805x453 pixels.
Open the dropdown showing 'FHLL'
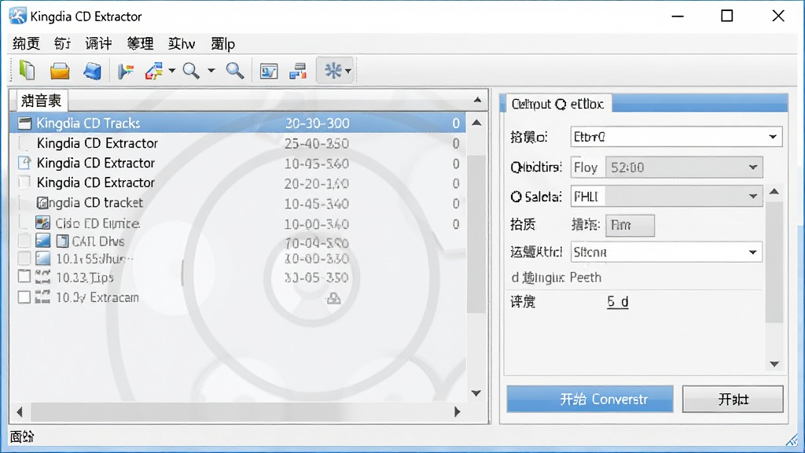[667, 196]
